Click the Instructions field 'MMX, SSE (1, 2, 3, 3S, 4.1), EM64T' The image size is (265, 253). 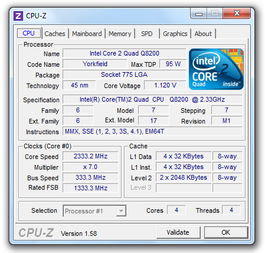(x=152, y=131)
